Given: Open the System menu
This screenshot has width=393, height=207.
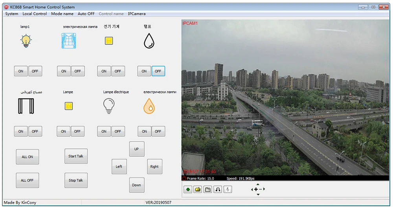Looking at the screenshot, I should (x=11, y=14).
